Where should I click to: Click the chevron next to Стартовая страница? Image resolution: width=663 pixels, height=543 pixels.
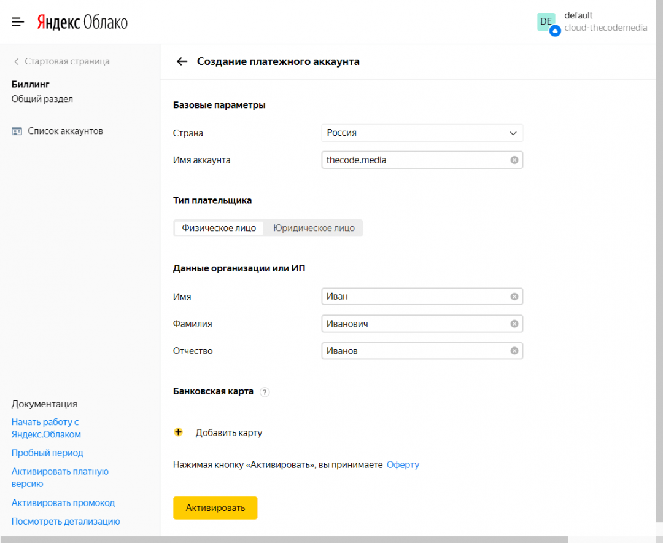pyautogui.click(x=17, y=62)
